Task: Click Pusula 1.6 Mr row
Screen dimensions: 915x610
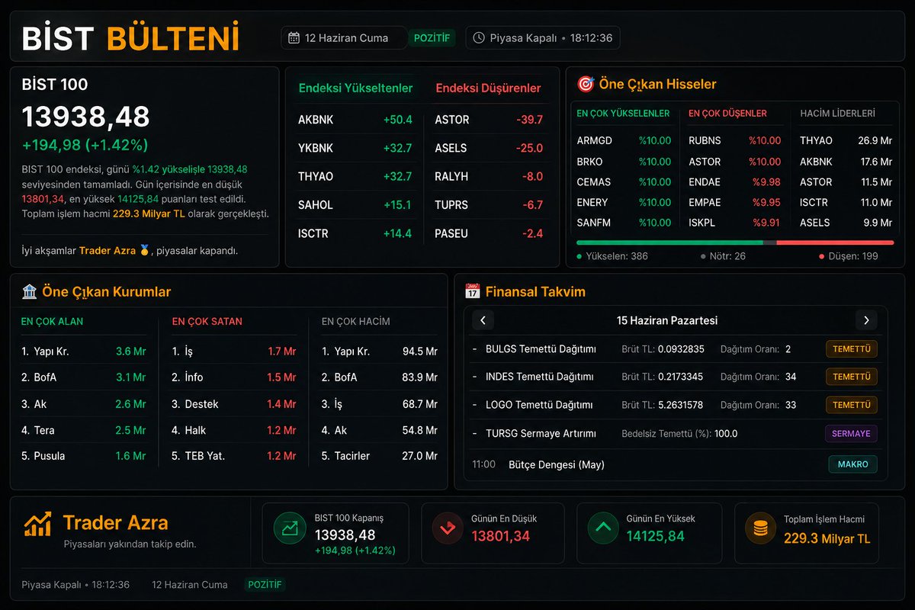Action: (84, 456)
